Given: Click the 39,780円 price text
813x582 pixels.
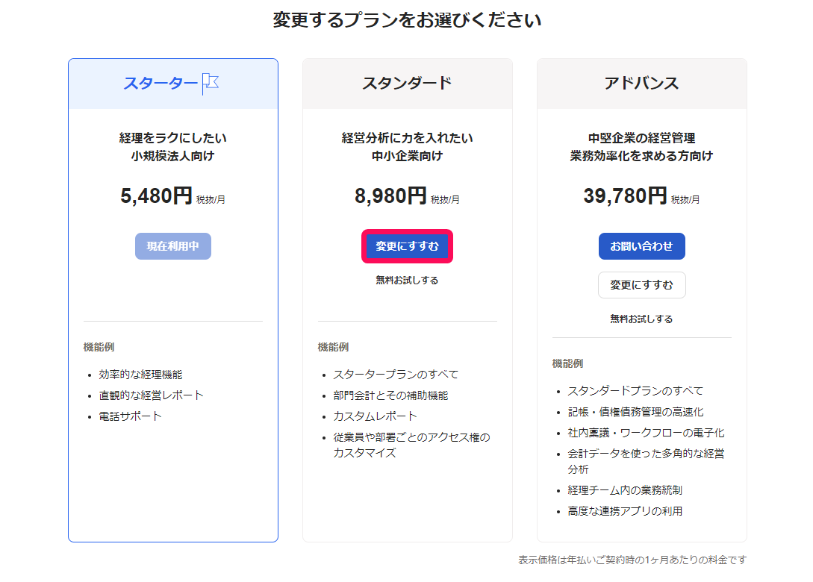Looking at the screenshot, I should coord(625,196).
